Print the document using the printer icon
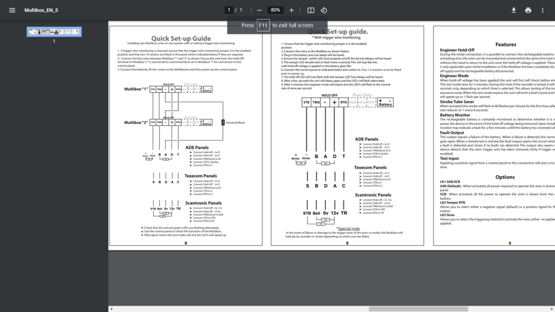 pos(528,10)
